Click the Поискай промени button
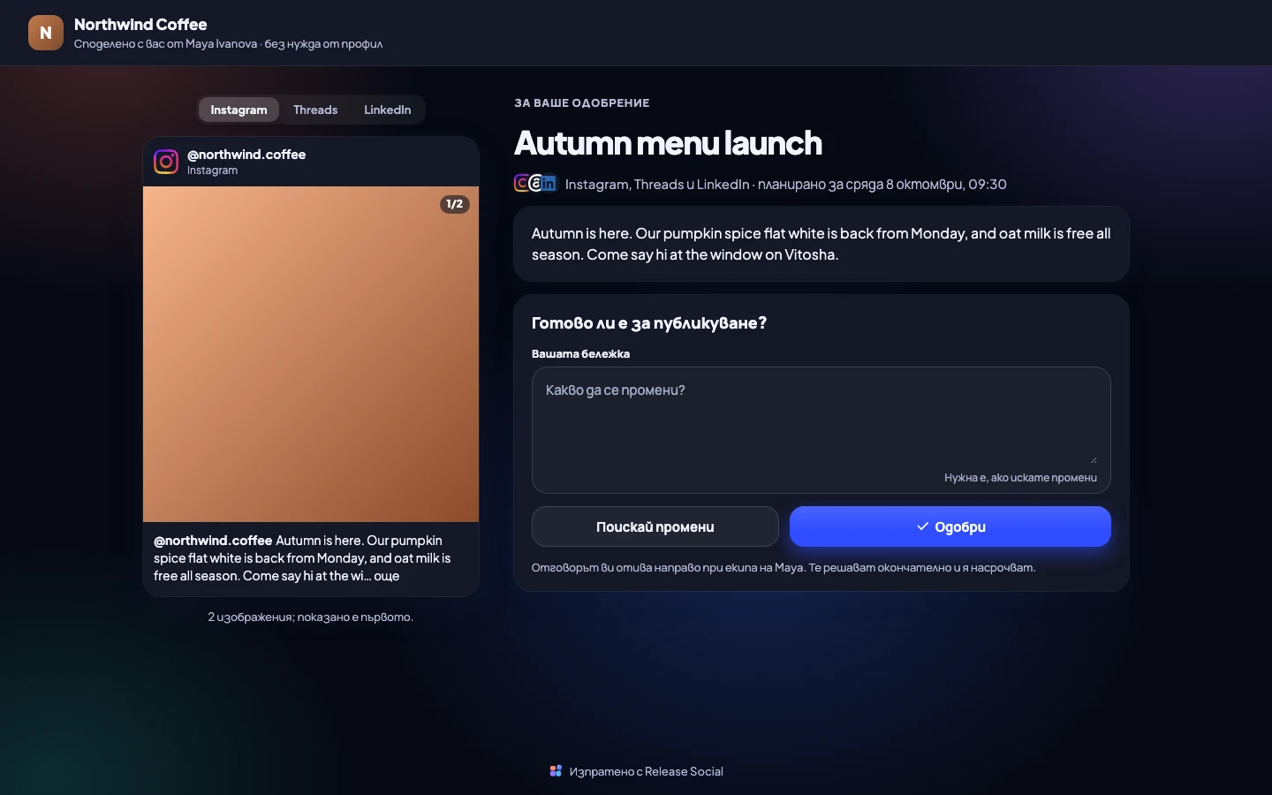This screenshot has height=795, width=1272. (655, 526)
